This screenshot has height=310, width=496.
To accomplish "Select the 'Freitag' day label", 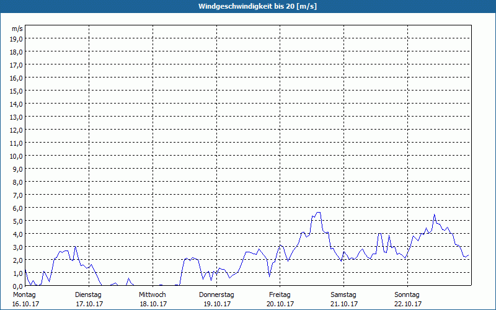I will tap(280, 295).
